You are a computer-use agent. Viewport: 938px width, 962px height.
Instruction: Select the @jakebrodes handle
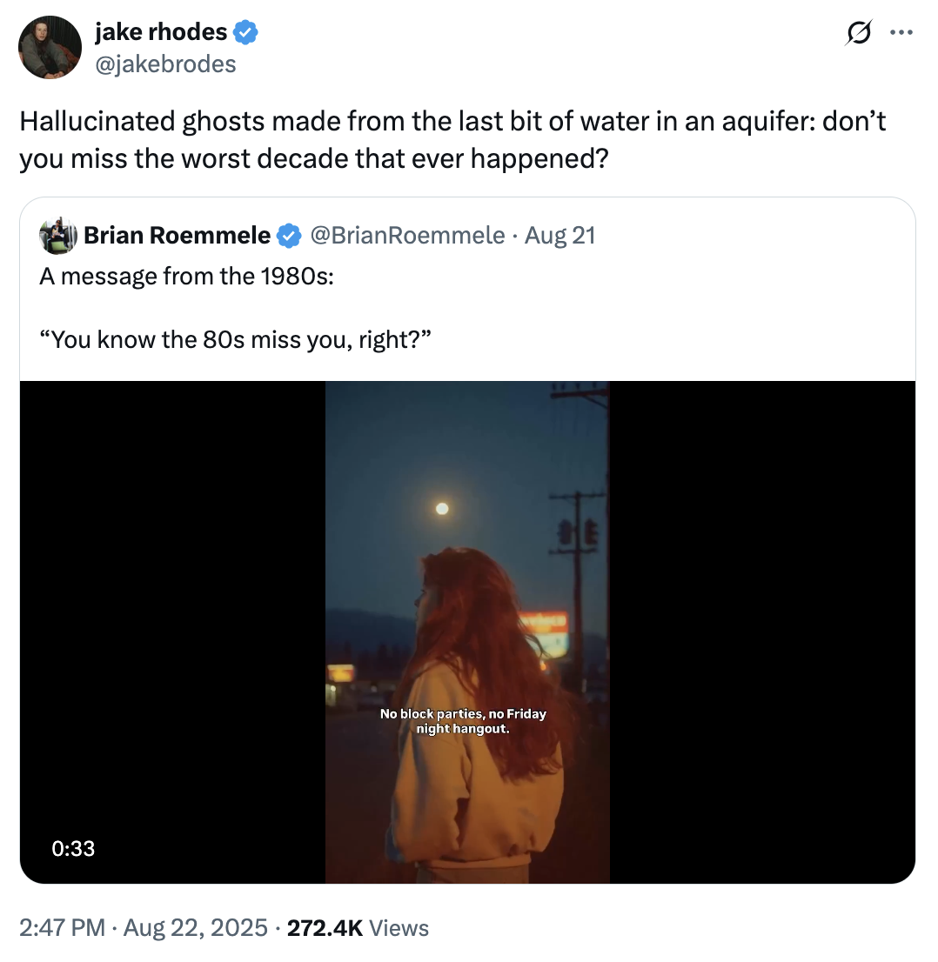pyautogui.click(x=164, y=63)
